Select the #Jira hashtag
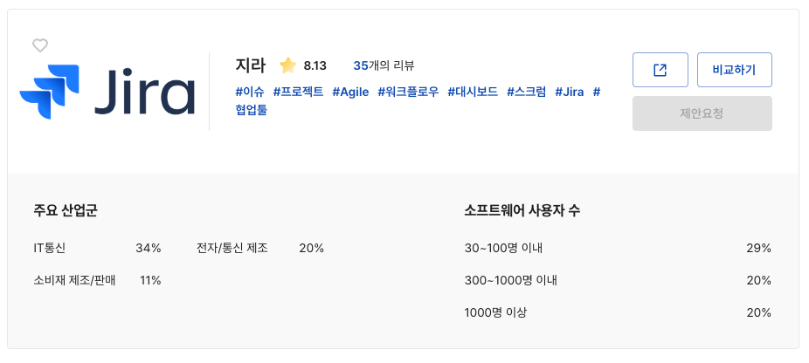This screenshot has height=363, width=809. pos(570,92)
